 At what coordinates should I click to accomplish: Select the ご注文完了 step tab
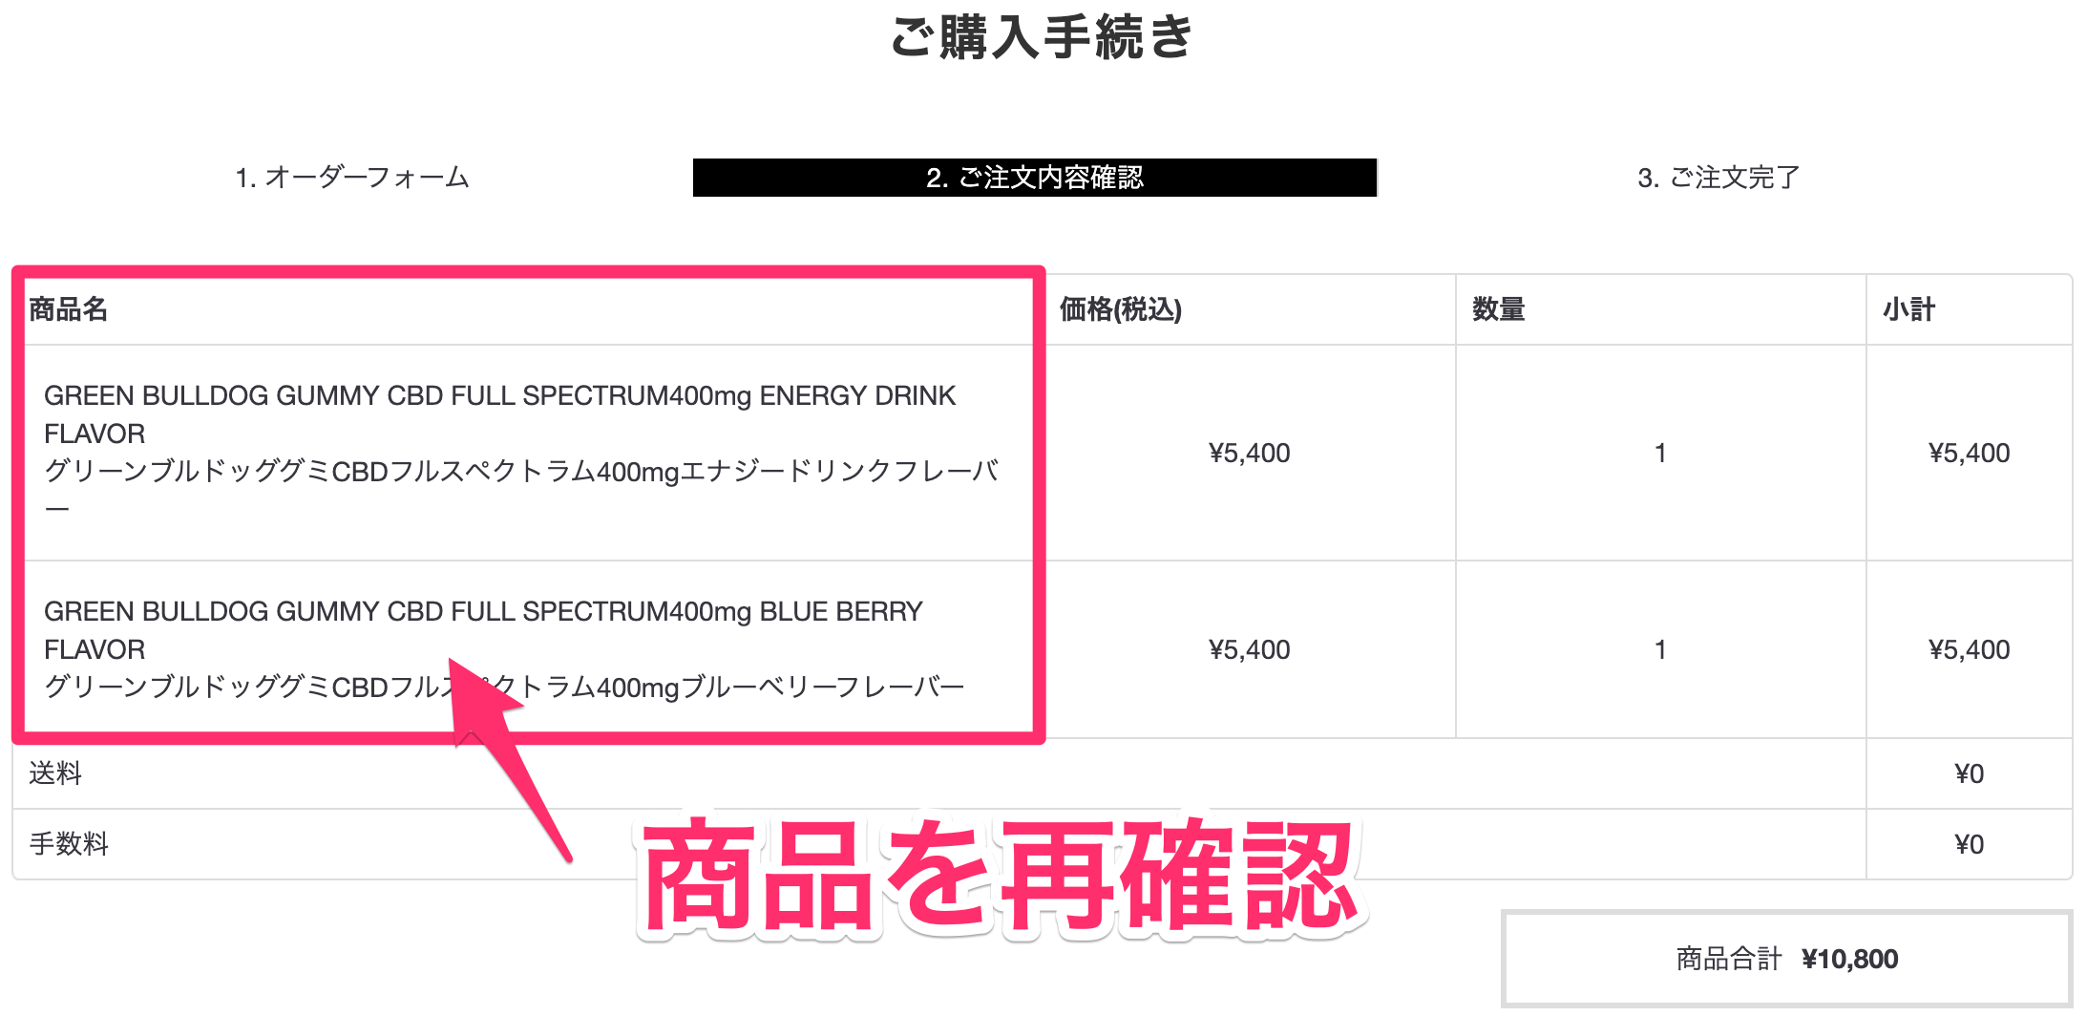[x=1716, y=177]
